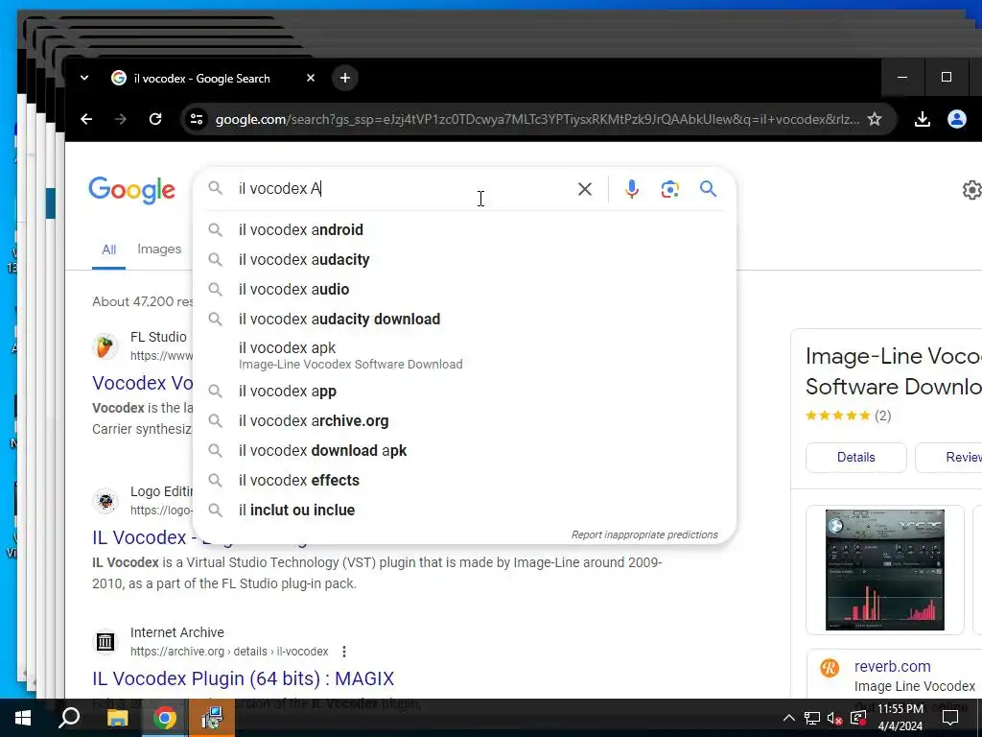Submit search with blue magnifier icon

[709, 189]
